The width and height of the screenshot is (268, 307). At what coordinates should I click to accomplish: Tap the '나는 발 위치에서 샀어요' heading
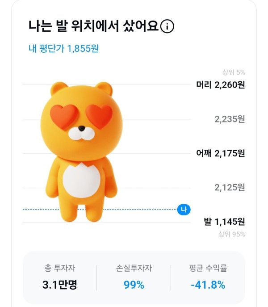coord(93,26)
